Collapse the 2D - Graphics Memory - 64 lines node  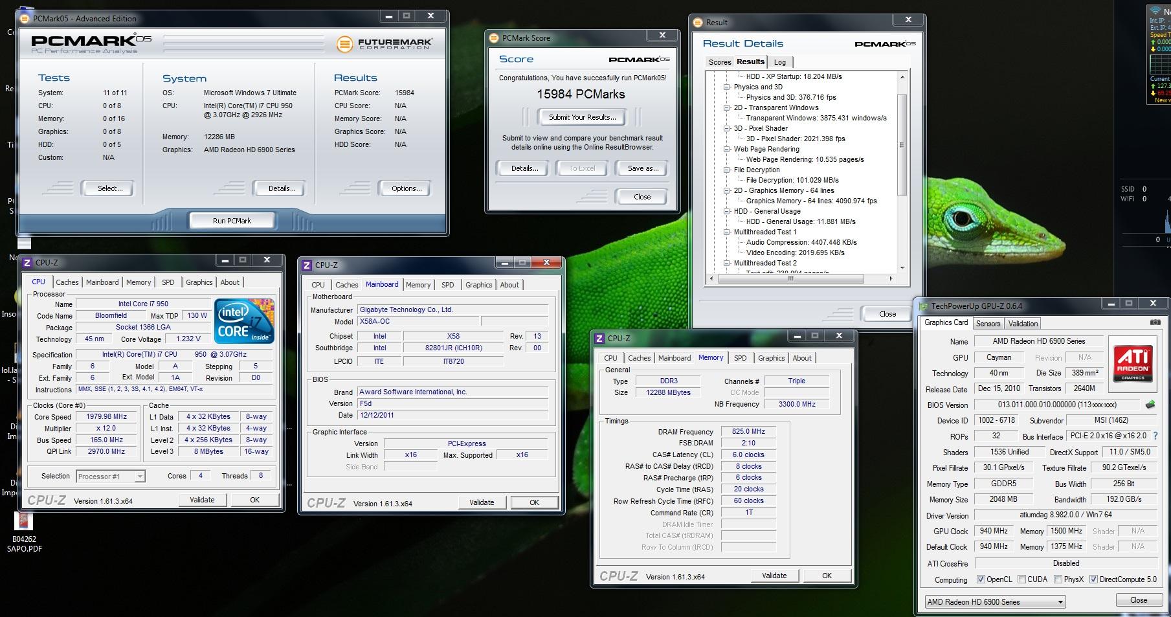[727, 190]
